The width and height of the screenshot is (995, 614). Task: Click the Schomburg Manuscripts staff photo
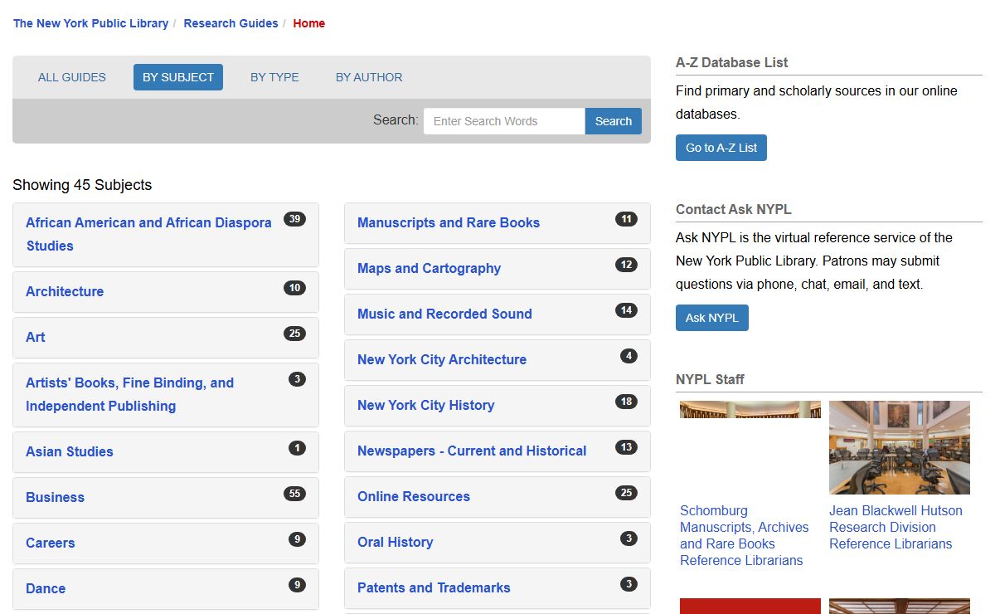[750, 409]
